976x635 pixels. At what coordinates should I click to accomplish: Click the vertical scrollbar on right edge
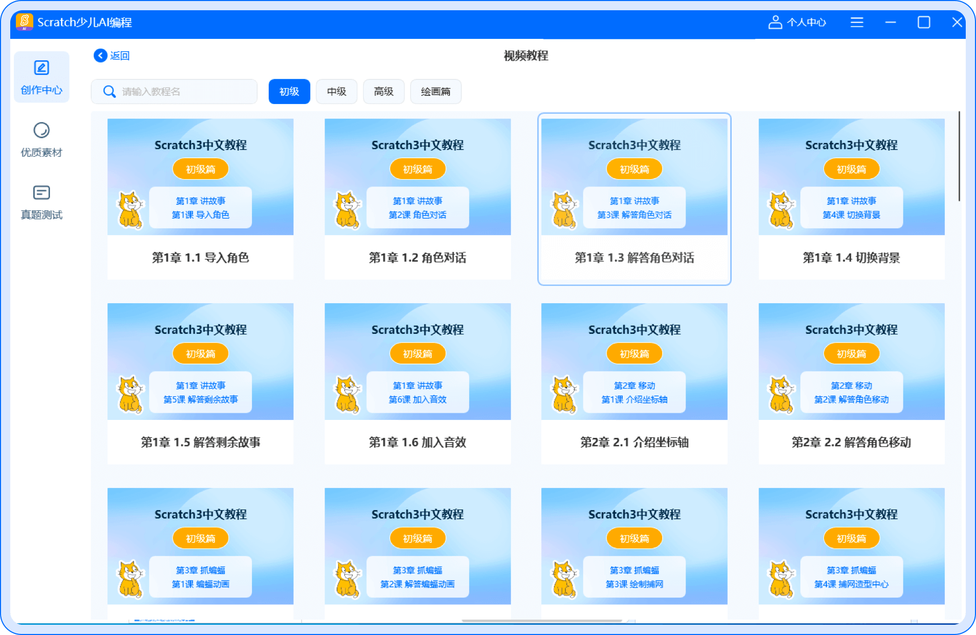[959, 156]
